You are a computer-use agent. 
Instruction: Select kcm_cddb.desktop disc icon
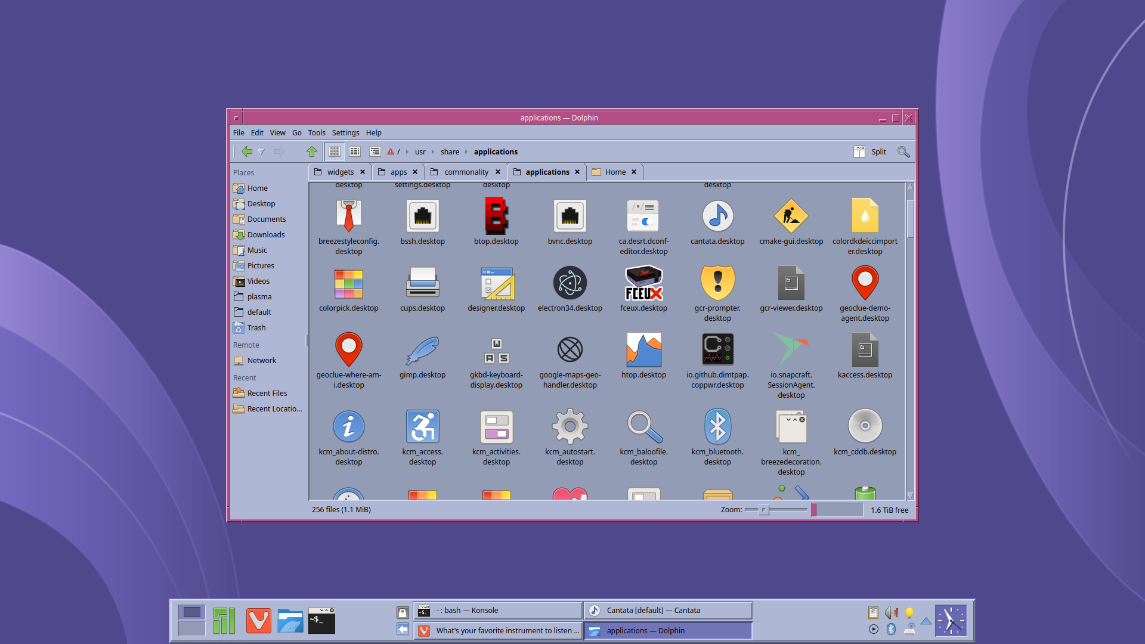865,426
